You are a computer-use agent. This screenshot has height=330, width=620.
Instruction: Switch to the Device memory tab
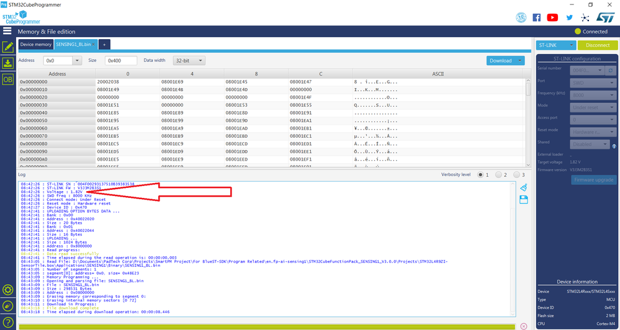pos(36,45)
